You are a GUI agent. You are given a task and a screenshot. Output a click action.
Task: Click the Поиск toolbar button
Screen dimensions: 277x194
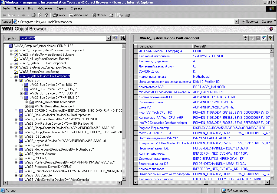pyautogui.click(x=59, y=15)
